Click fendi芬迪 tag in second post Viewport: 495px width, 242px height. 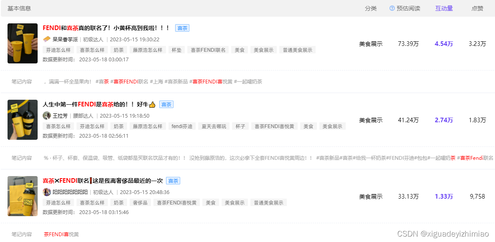pos(182,126)
